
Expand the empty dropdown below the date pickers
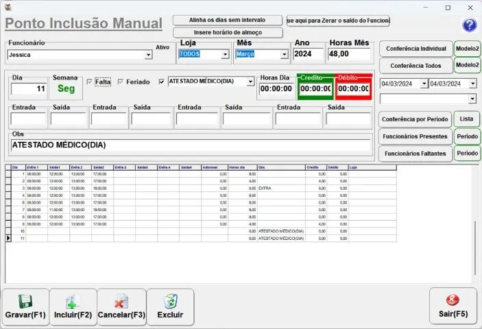coord(472,99)
